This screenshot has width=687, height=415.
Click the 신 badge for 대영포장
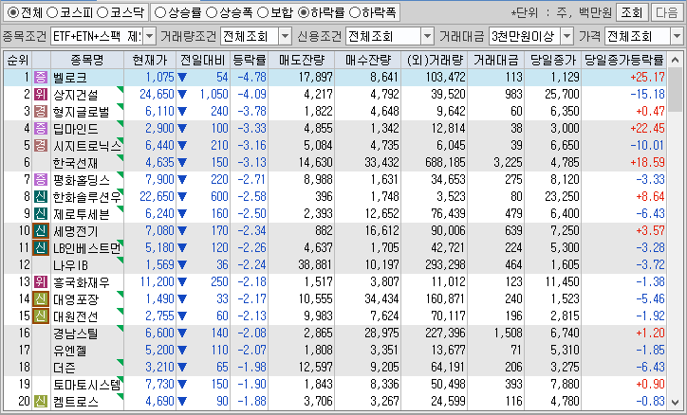click(41, 299)
